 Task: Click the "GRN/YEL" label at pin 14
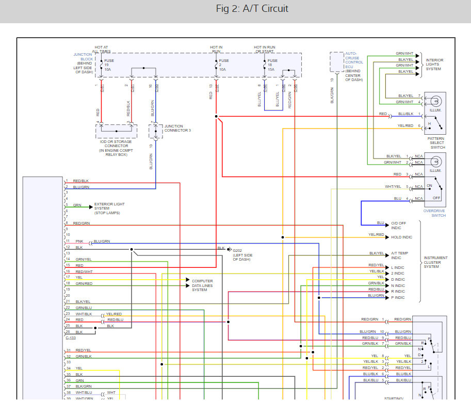coord(84,259)
